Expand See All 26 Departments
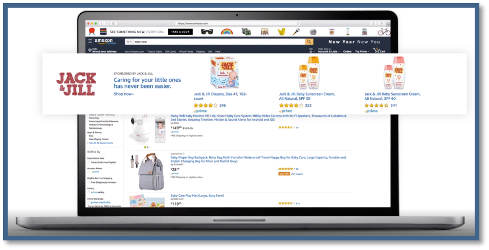This screenshot has width=489, height=250. tap(100, 143)
